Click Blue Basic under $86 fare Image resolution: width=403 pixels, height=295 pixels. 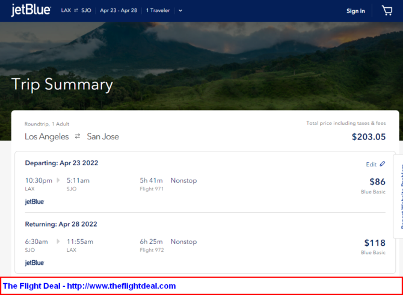click(x=373, y=192)
